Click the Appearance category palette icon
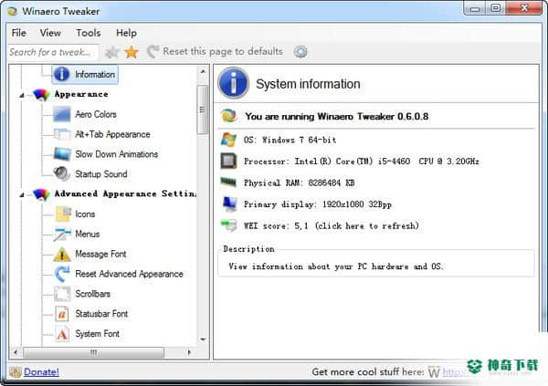The image size is (548, 386). click(x=41, y=94)
